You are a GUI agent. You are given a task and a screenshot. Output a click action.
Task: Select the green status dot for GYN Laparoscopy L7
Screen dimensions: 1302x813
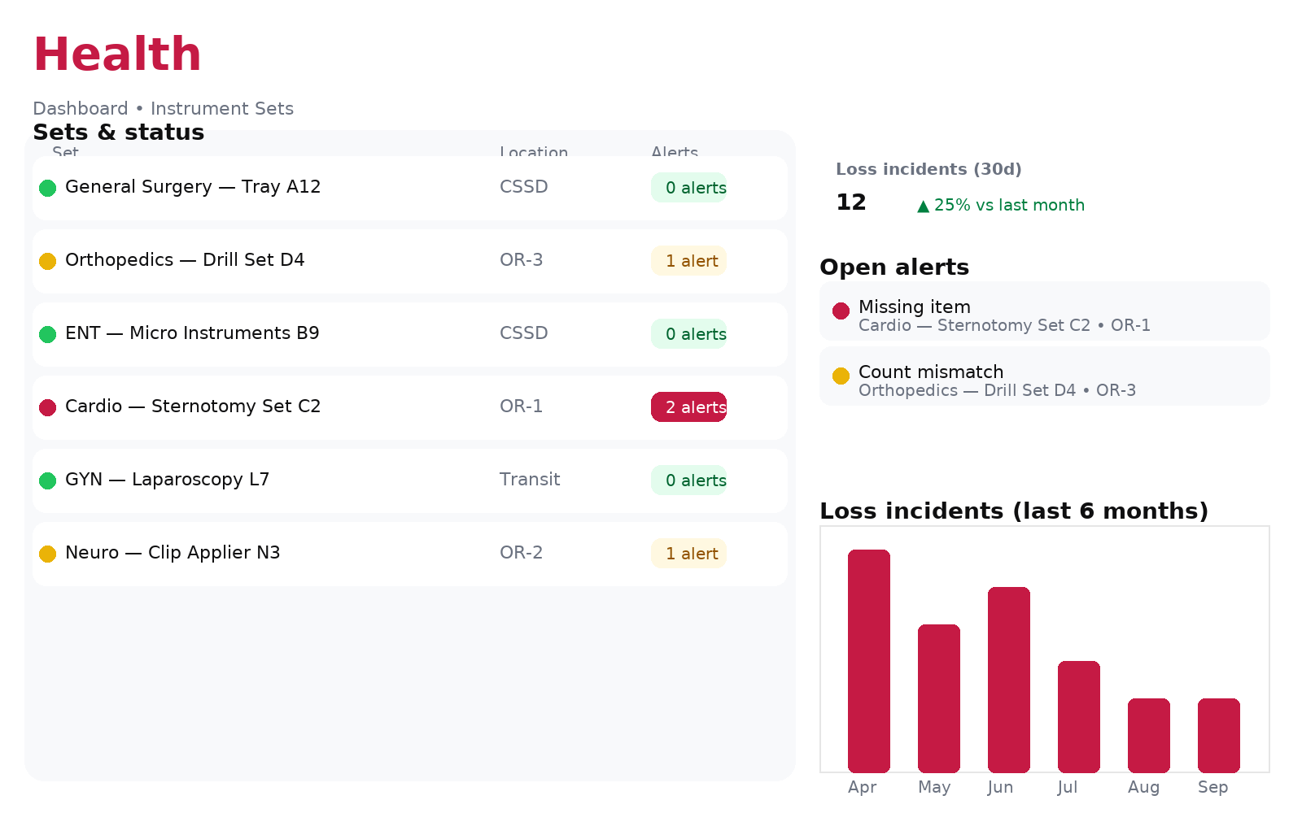tap(48, 480)
